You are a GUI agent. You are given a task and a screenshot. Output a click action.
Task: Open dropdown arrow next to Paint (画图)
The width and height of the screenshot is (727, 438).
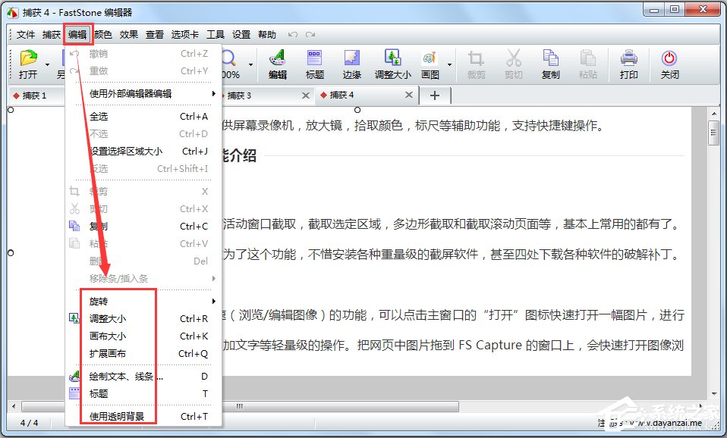449,65
